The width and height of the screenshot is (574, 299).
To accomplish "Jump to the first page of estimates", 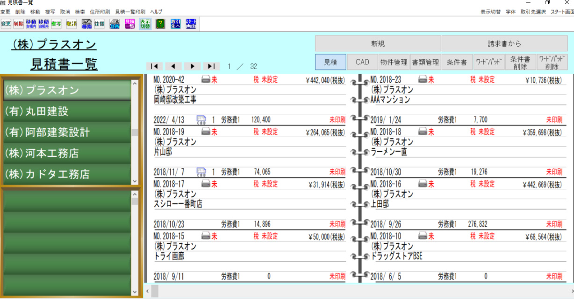I will (154, 66).
